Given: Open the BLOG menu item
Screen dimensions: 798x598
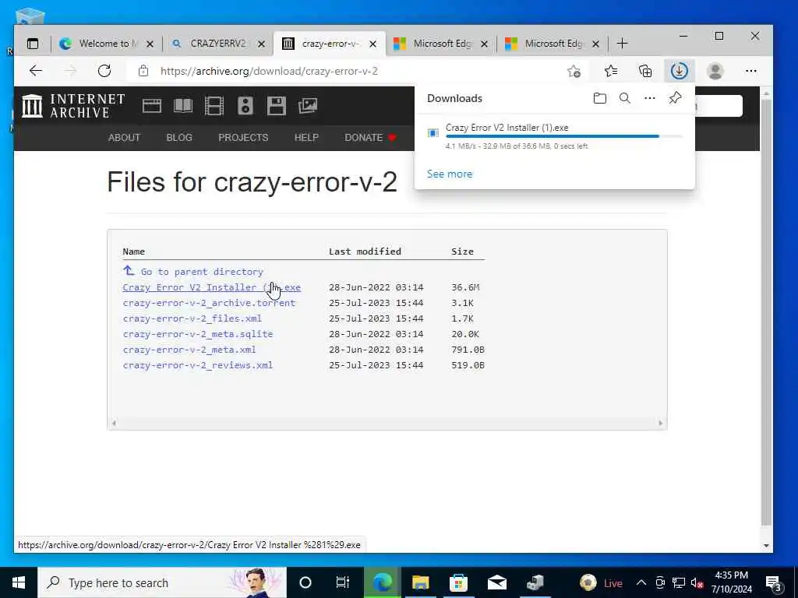Looking at the screenshot, I should [179, 137].
